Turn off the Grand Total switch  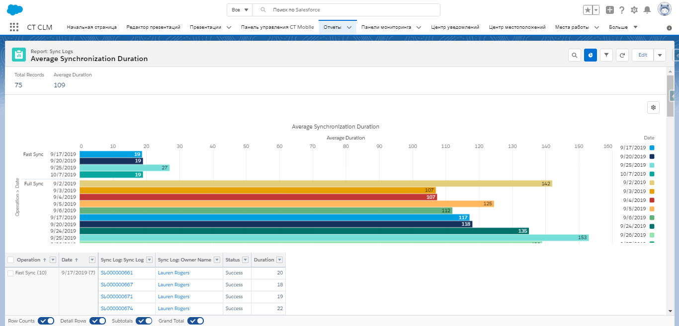coord(195,321)
